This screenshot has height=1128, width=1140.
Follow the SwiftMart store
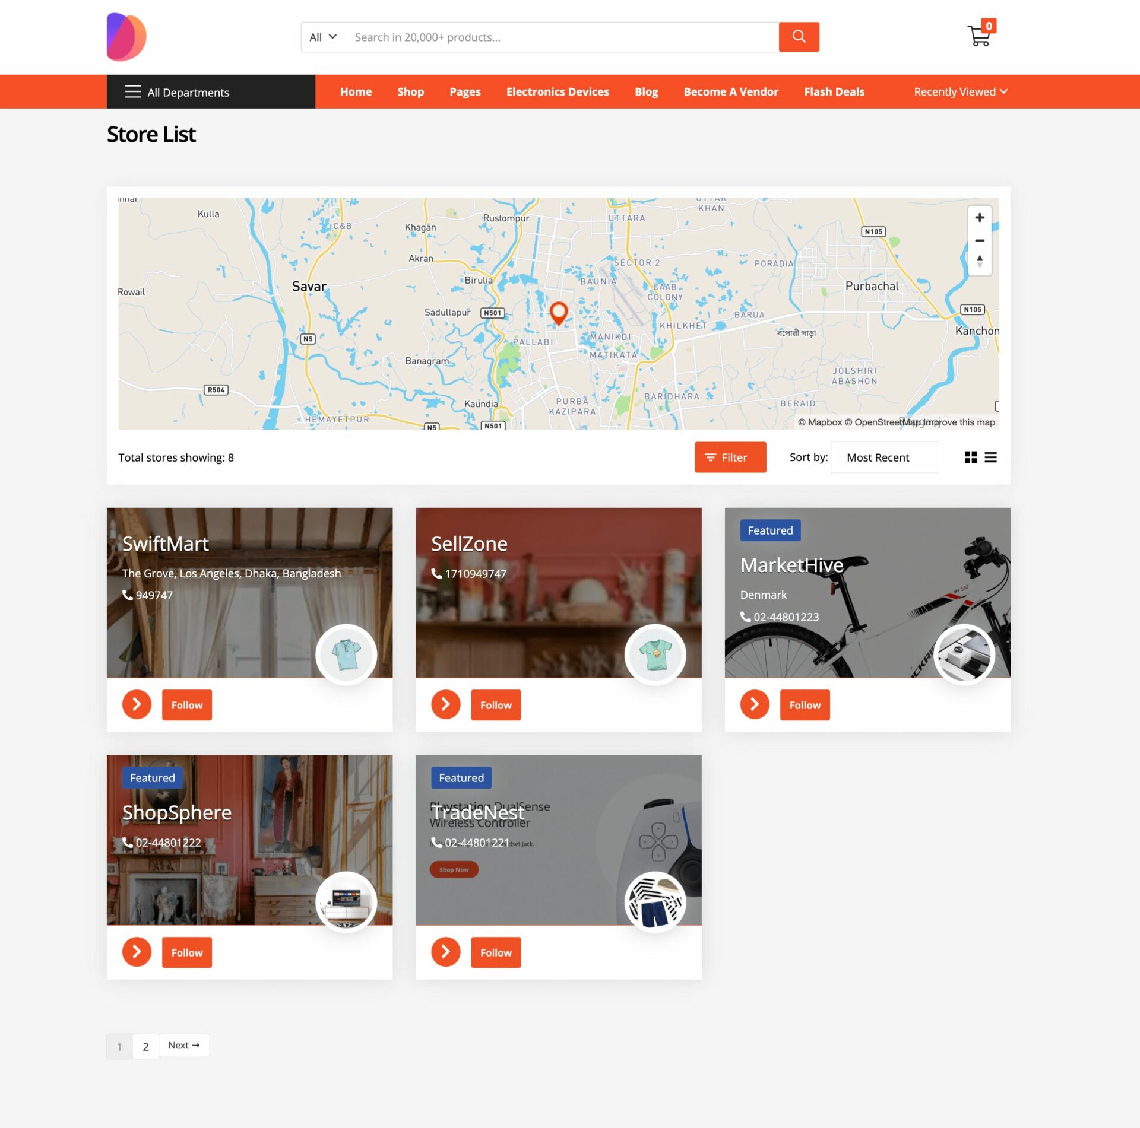187,704
